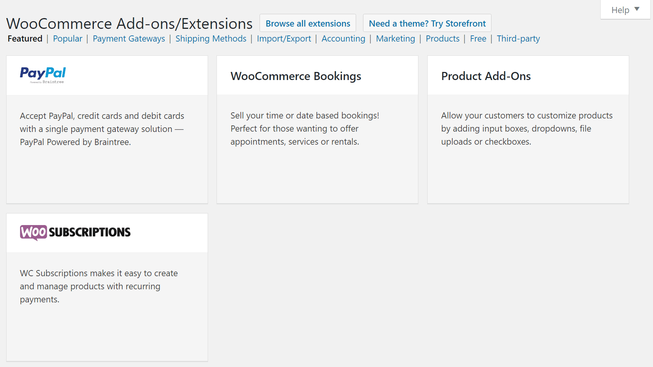Click the Woo Subscriptions logo
The image size is (653, 367).
click(x=75, y=232)
